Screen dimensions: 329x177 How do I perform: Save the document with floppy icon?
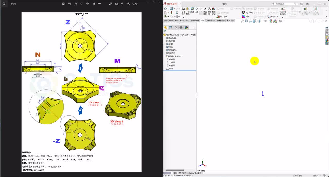[x=171, y=9]
